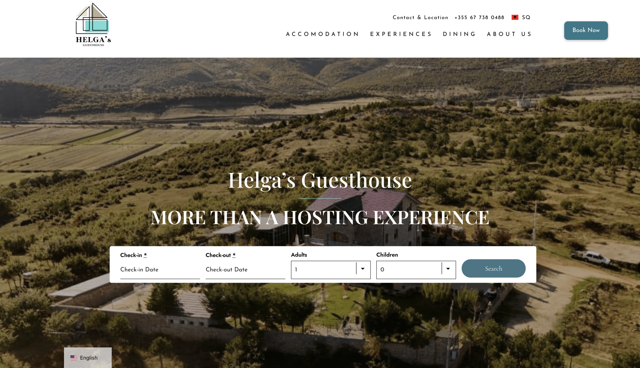Click the US flag in language switcher
Viewport: 640px width, 368px height.
tap(74, 358)
